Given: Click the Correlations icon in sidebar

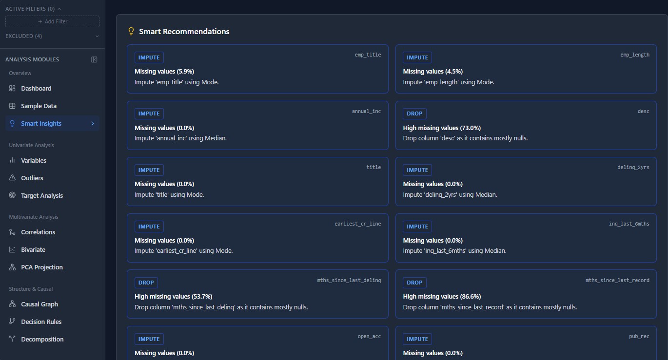Looking at the screenshot, I should (12, 232).
